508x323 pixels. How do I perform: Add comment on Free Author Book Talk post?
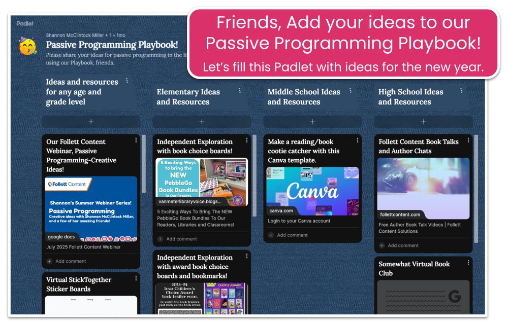(x=403, y=245)
